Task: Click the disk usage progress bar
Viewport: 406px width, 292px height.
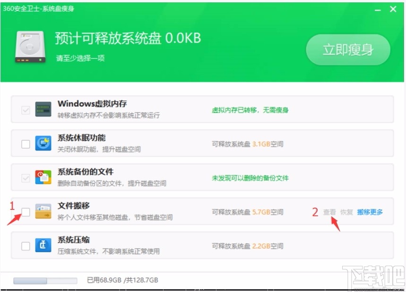Action: click(x=46, y=280)
